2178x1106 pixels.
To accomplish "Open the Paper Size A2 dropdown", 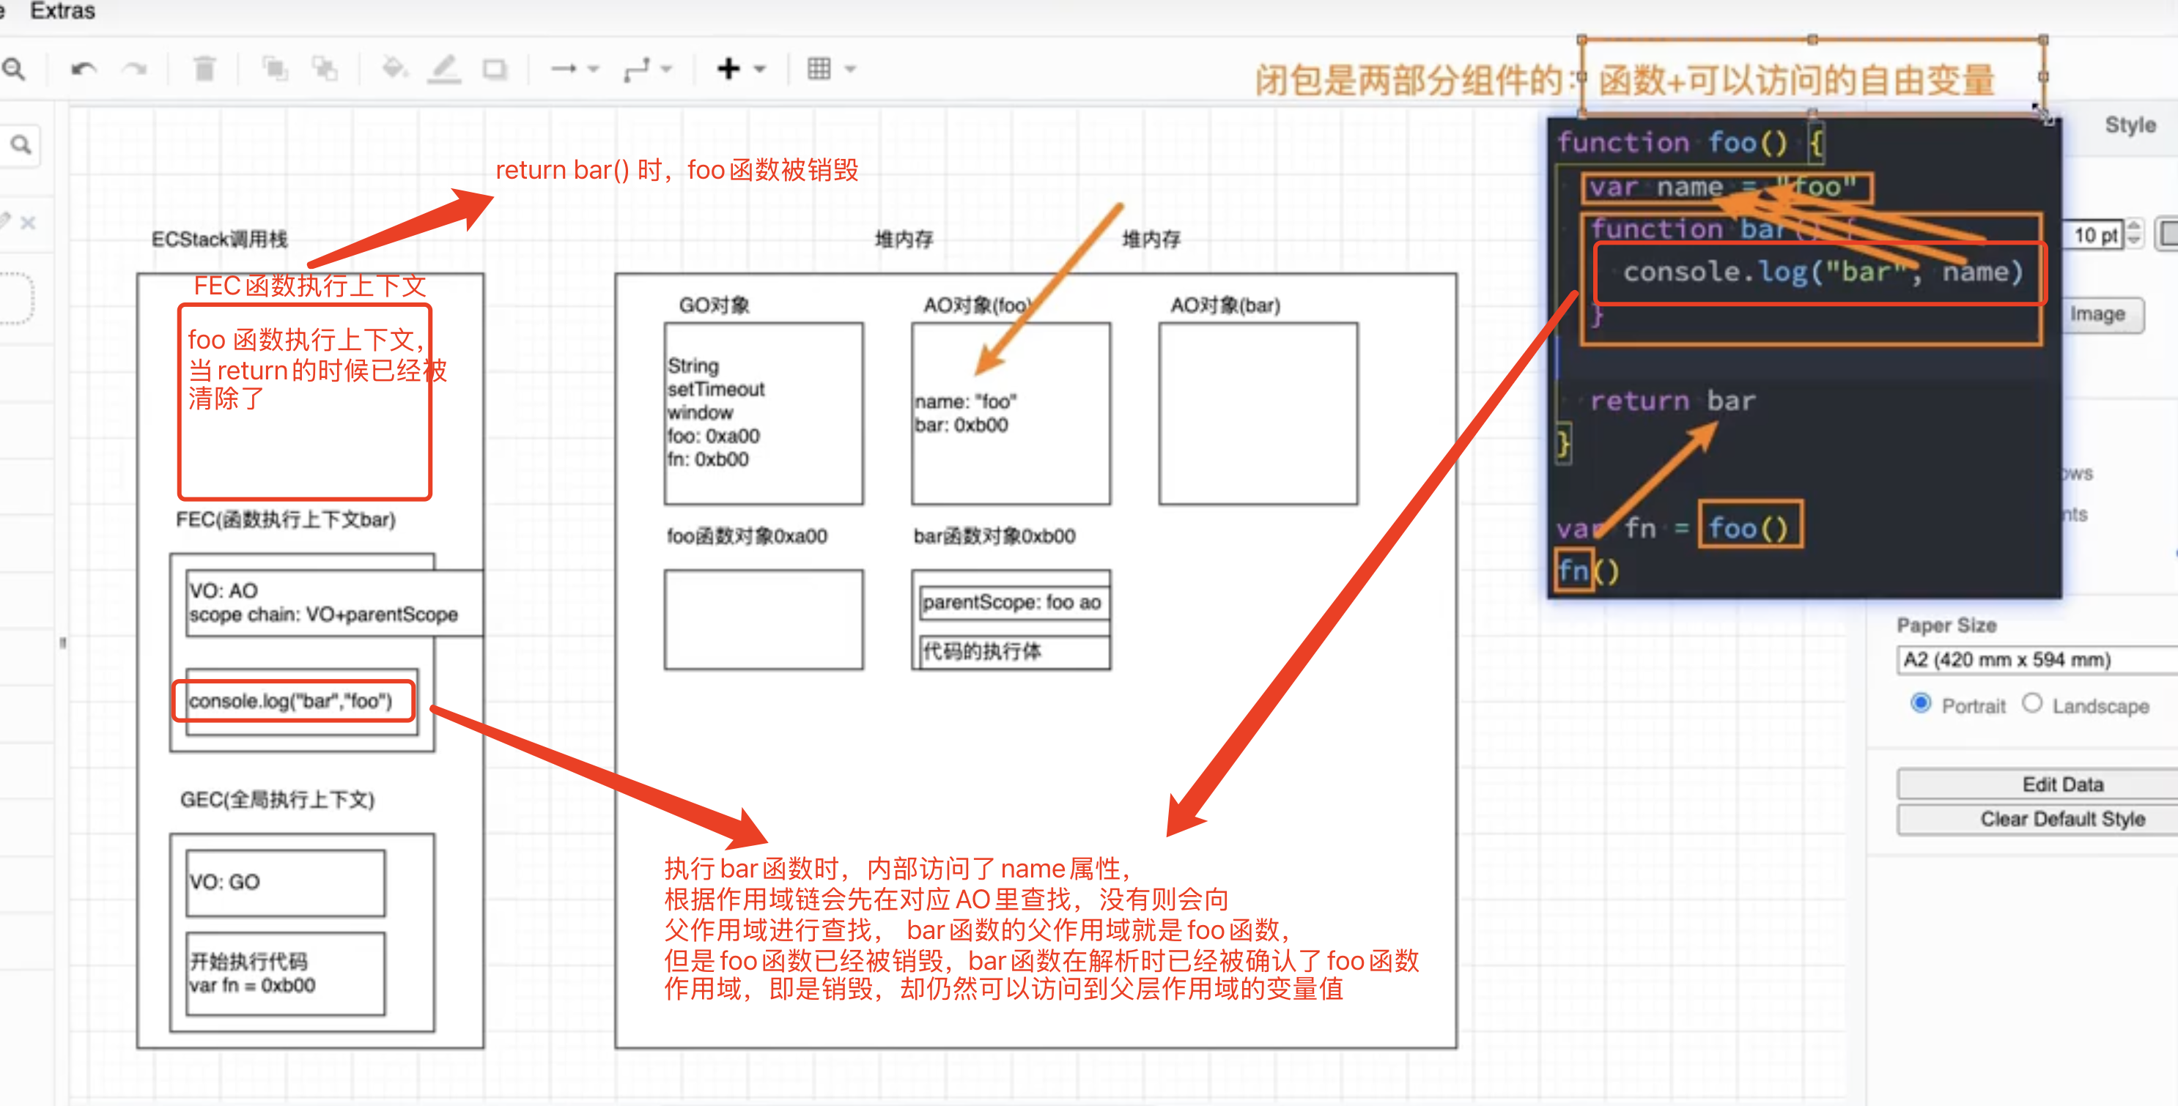I will click(x=2037, y=660).
